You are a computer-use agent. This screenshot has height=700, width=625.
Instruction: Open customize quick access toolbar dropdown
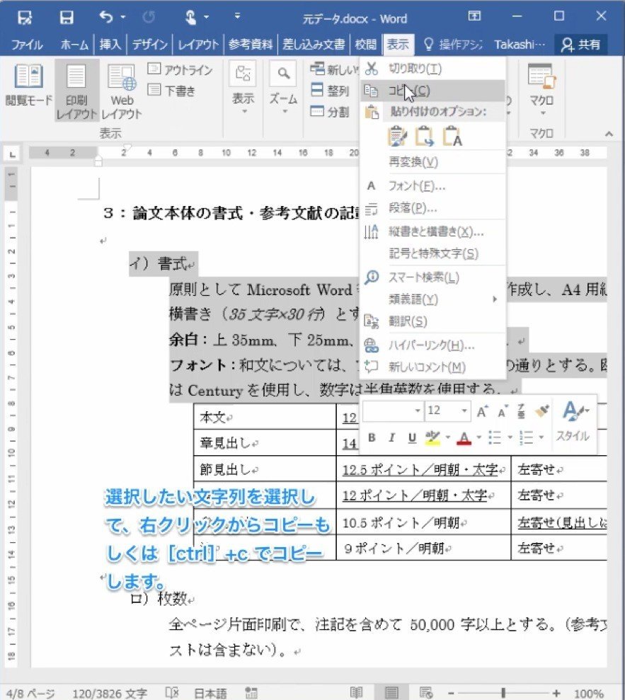tap(238, 16)
